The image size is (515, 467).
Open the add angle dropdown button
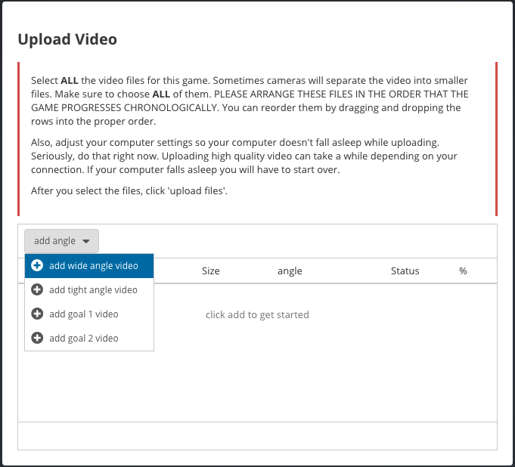[x=61, y=241]
